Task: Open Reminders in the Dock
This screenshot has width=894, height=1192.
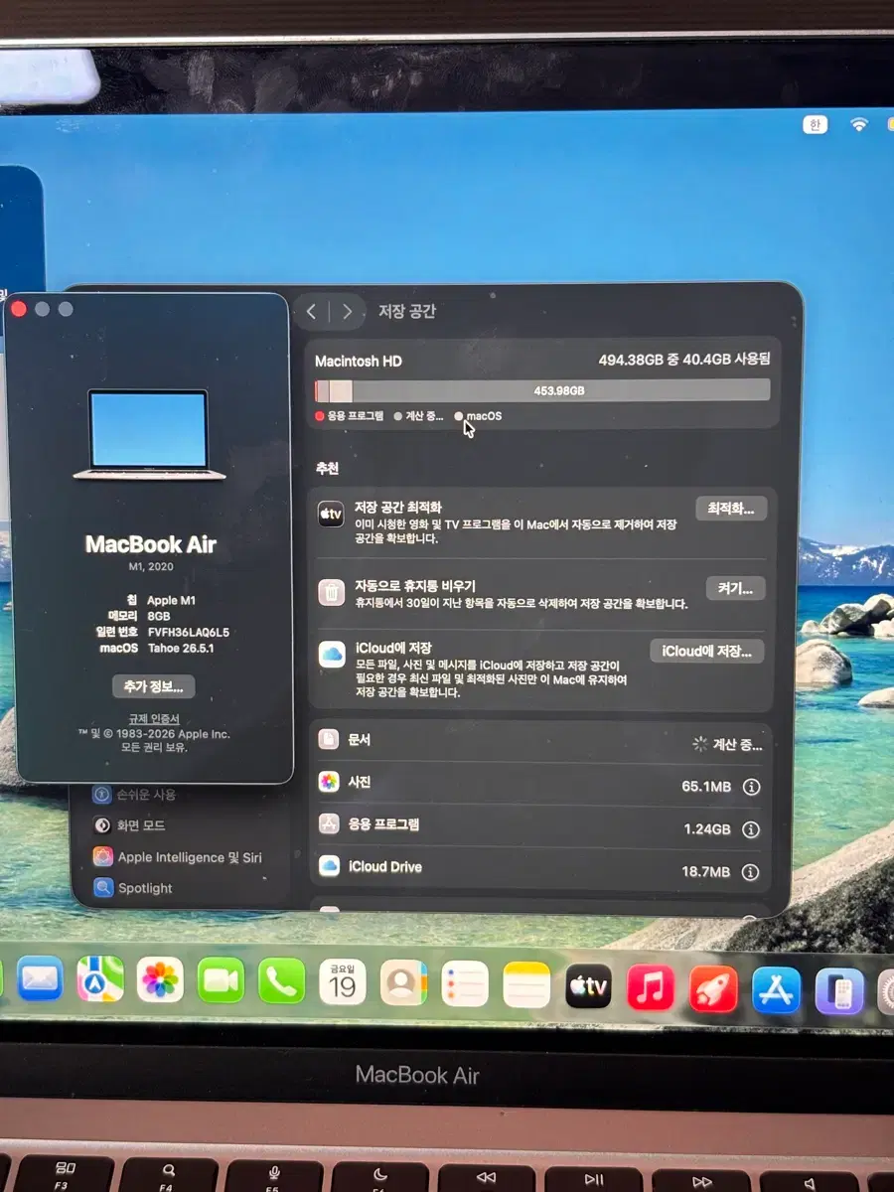Action: click(465, 984)
